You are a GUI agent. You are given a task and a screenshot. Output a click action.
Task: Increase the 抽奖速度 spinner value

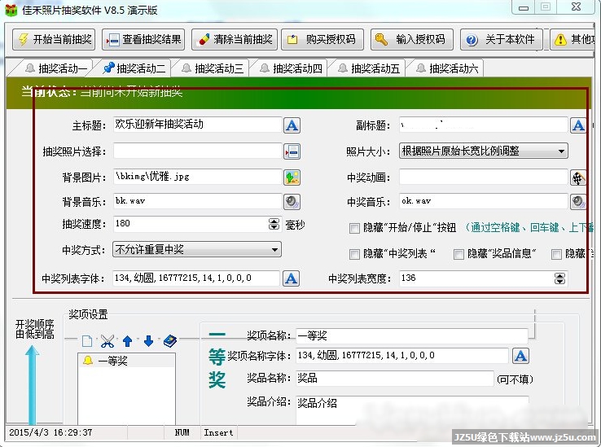[x=274, y=221]
